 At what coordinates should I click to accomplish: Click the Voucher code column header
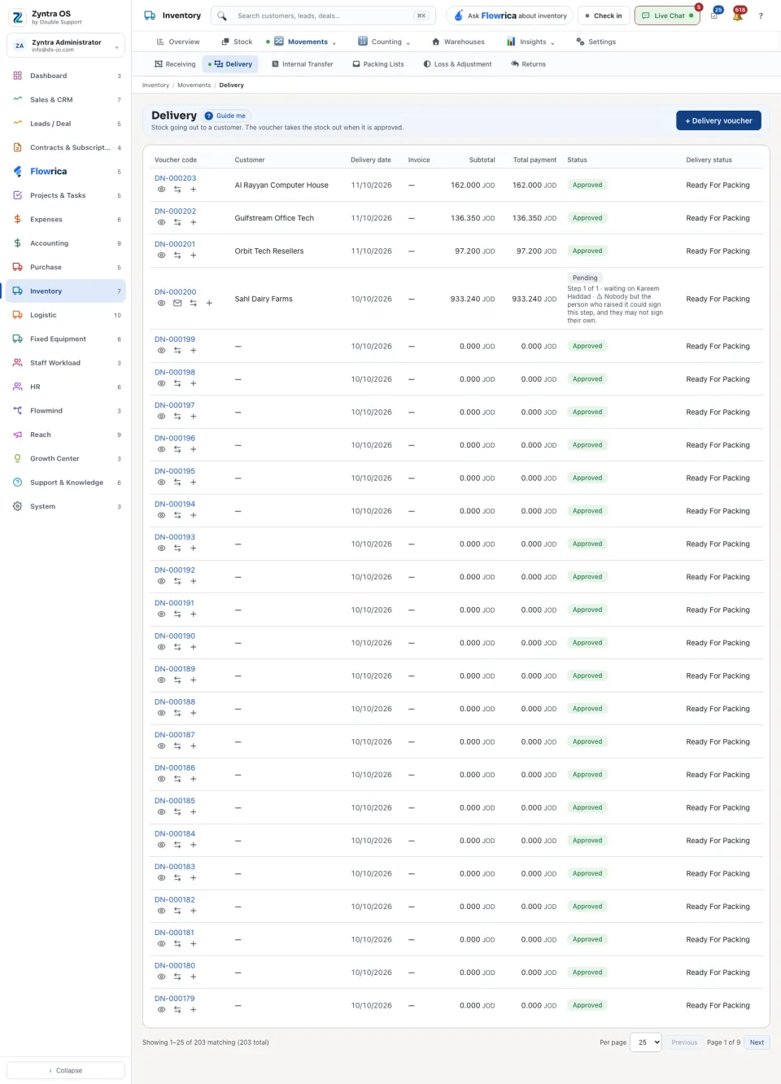[176, 160]
